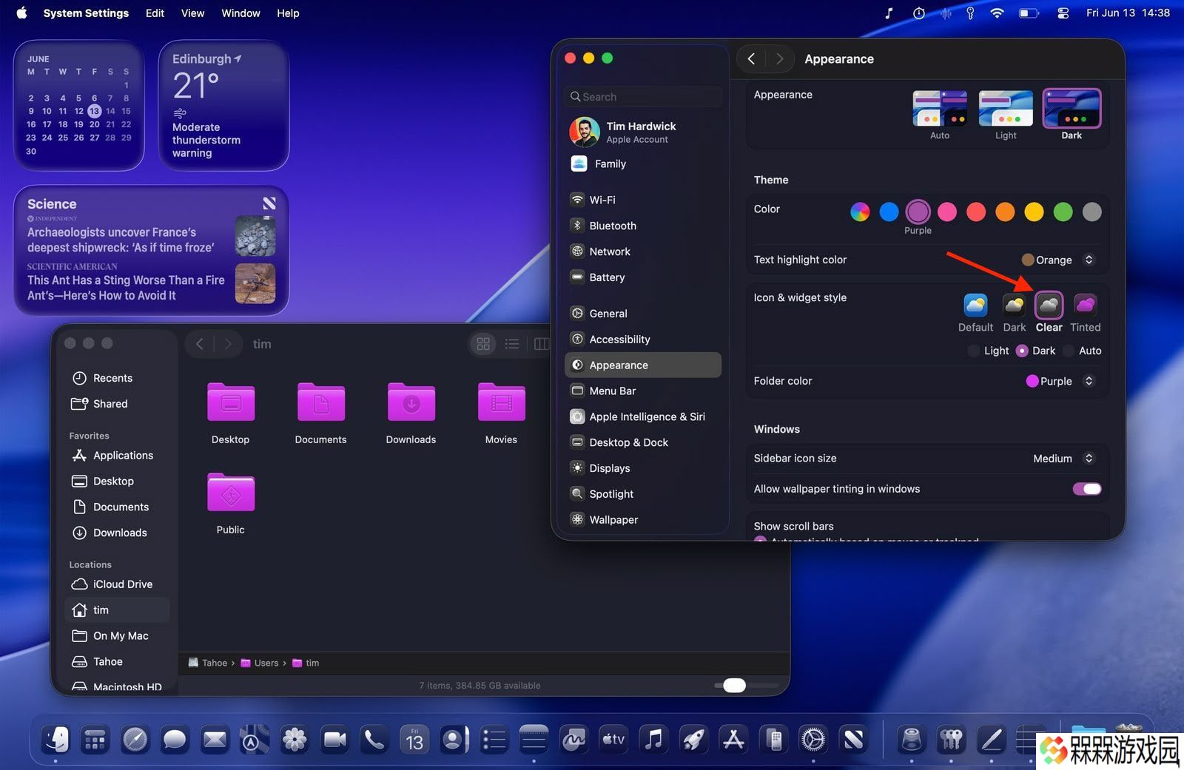Select Default icon & widget style
Screen dimensions: 1184x770
coord(975,305)
